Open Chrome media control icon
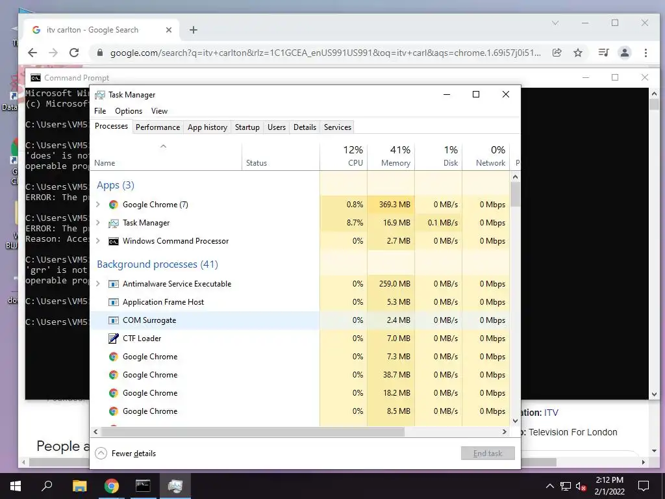Image resolution: width=665 pixels, height=499 pixels. pos(603,53)
